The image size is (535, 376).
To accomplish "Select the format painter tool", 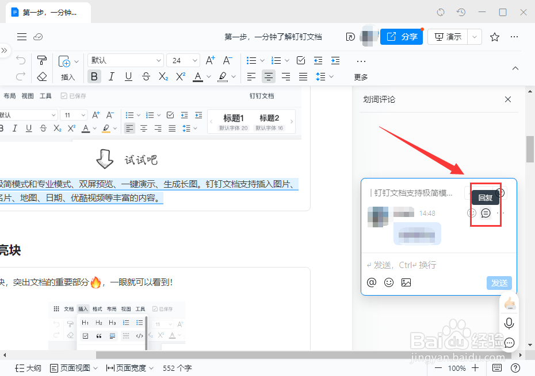I will click(41, 60).
